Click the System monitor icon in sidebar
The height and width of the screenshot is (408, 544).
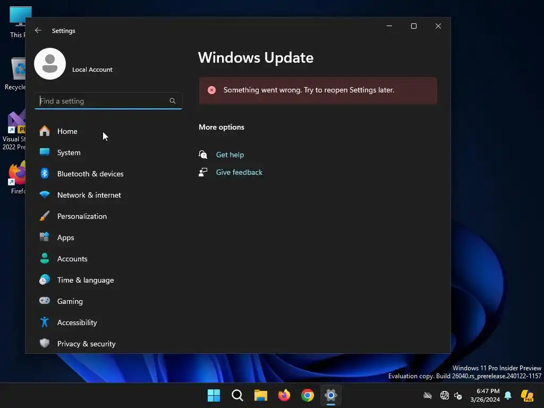(x=45, y=152)
